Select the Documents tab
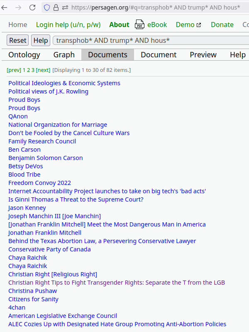Viewport: 249px width, 332px height. 107,54
